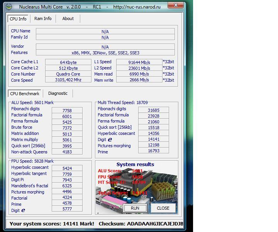Click the Mem read value 6990 Mb/s
The image size is (278, 232).
coord(139,74)
